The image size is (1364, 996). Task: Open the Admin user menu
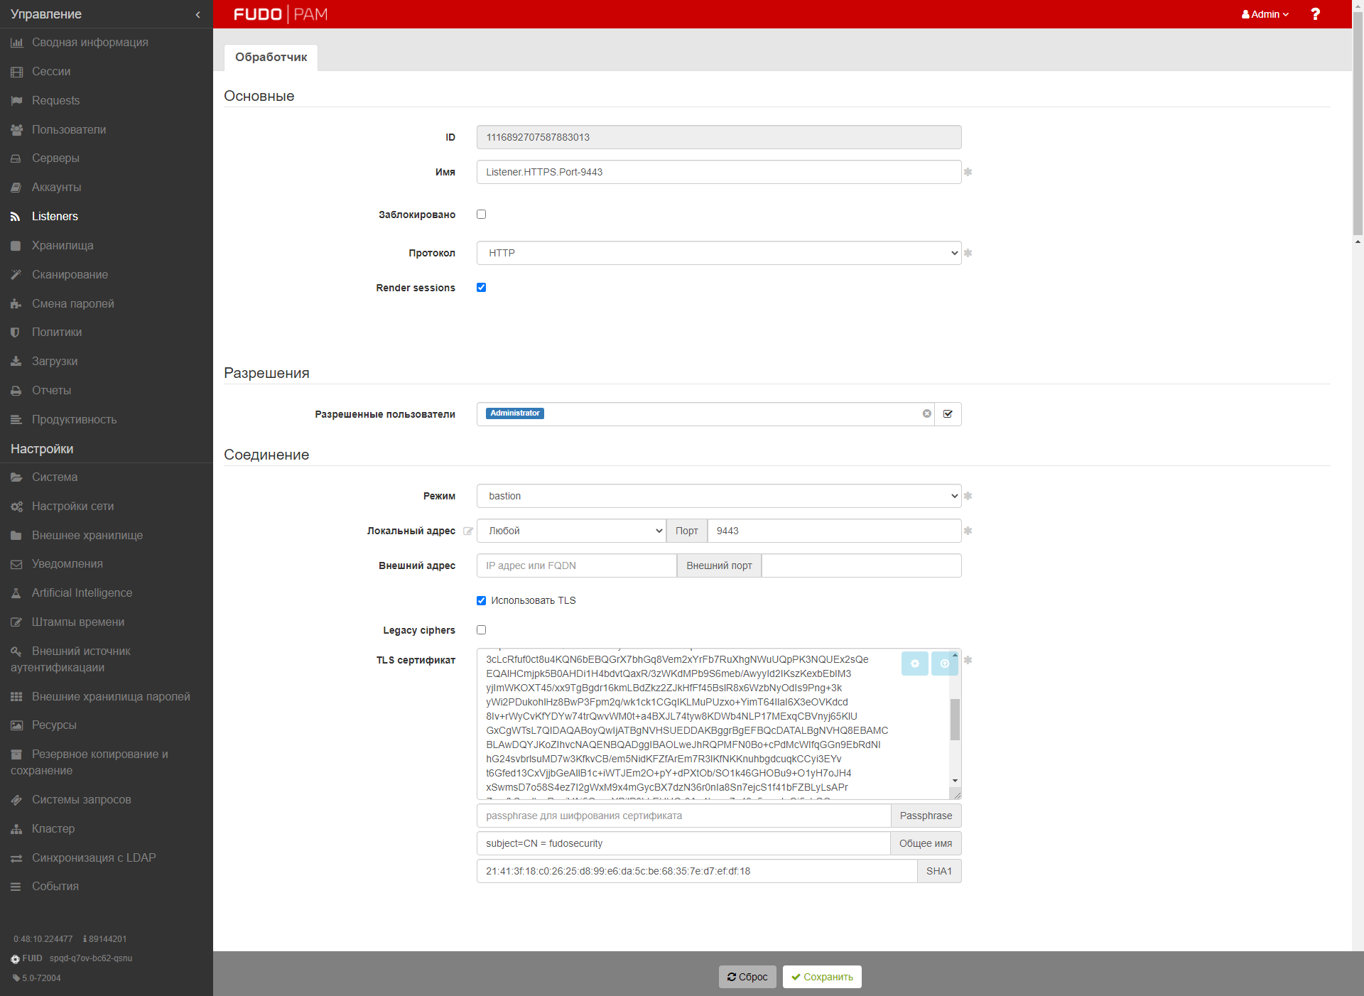click(x=1265, y=14)
